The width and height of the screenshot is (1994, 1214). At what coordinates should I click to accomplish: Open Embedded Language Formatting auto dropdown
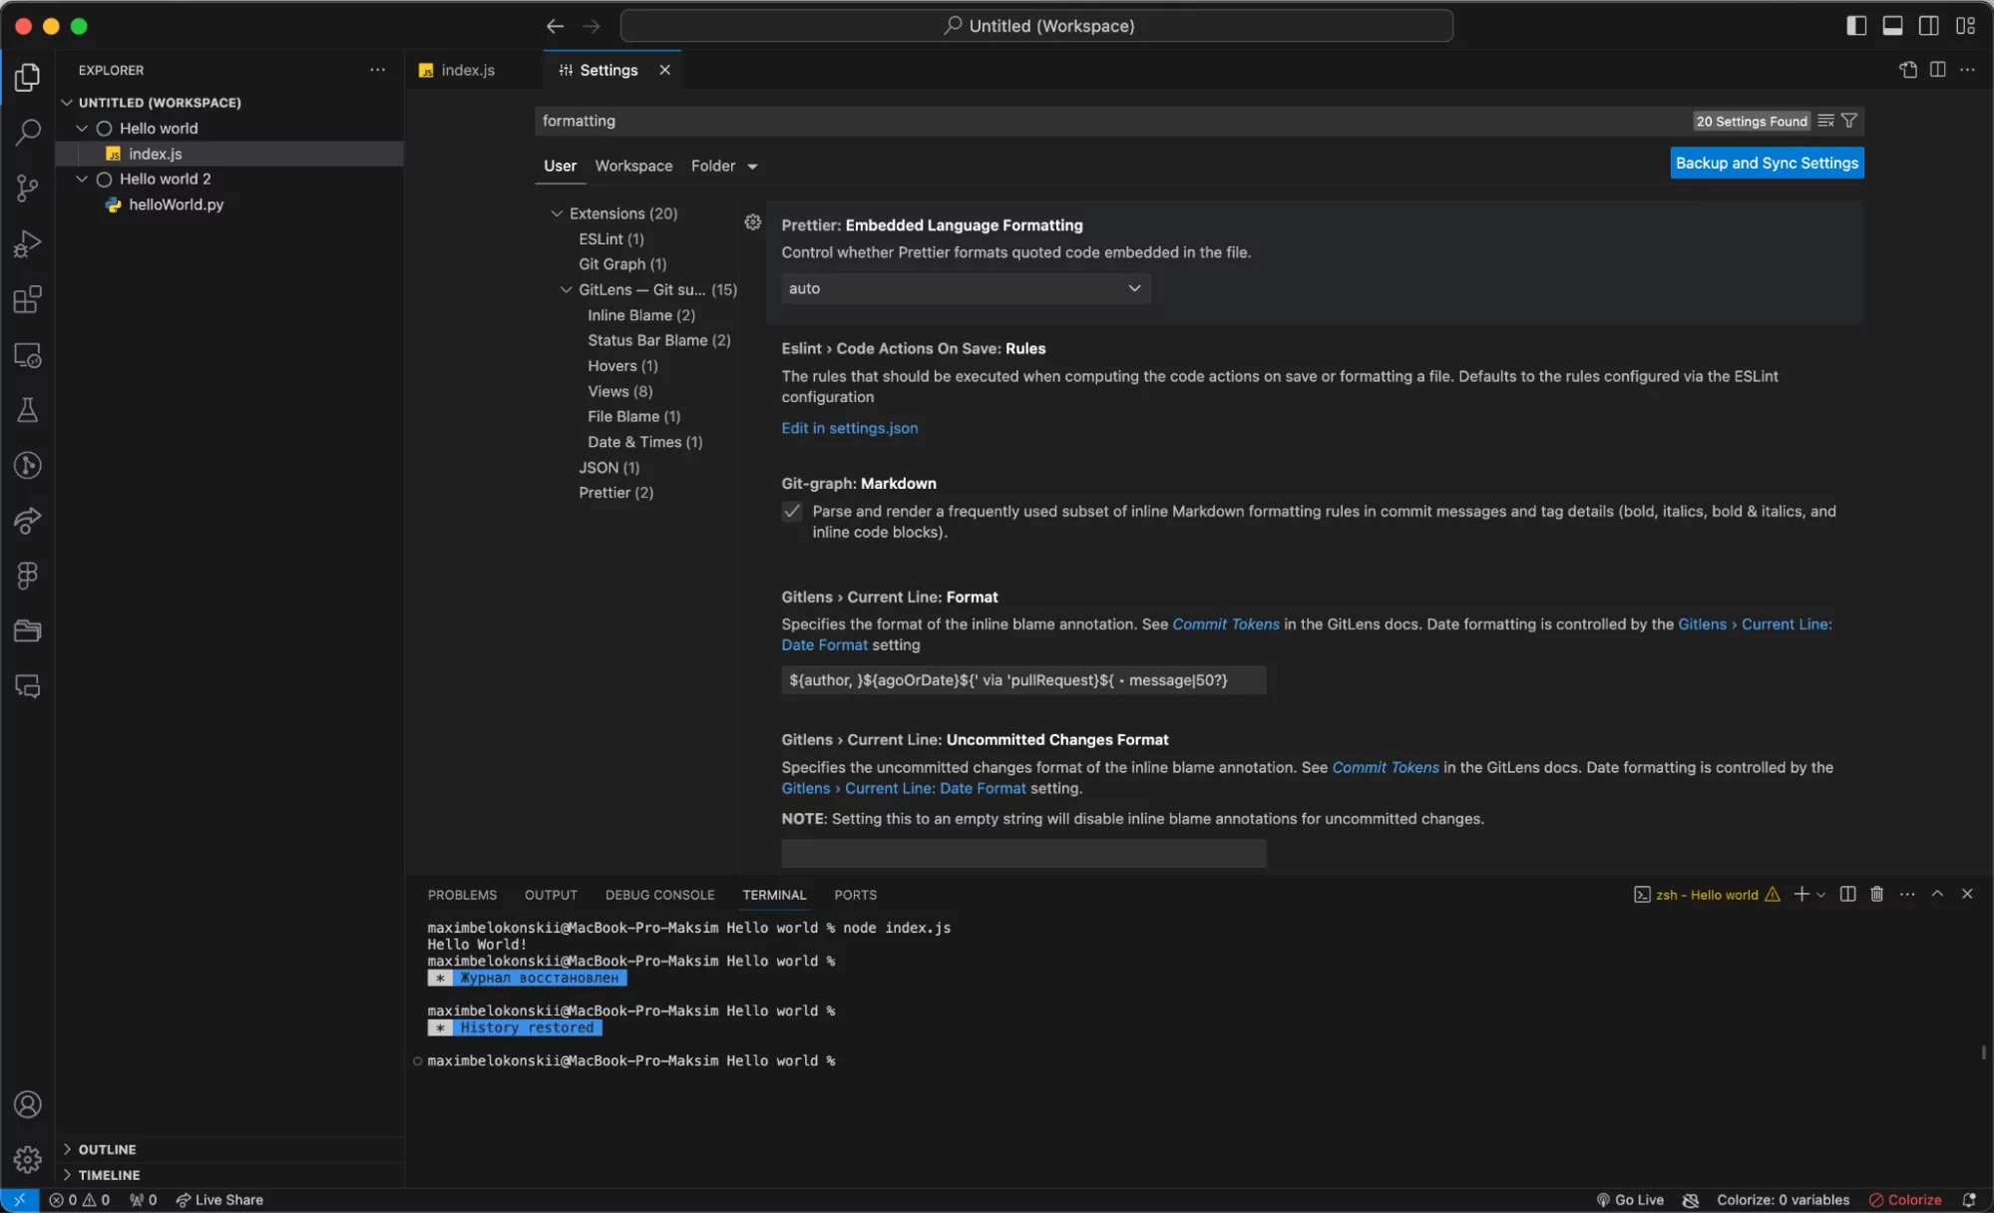point(965,288)
